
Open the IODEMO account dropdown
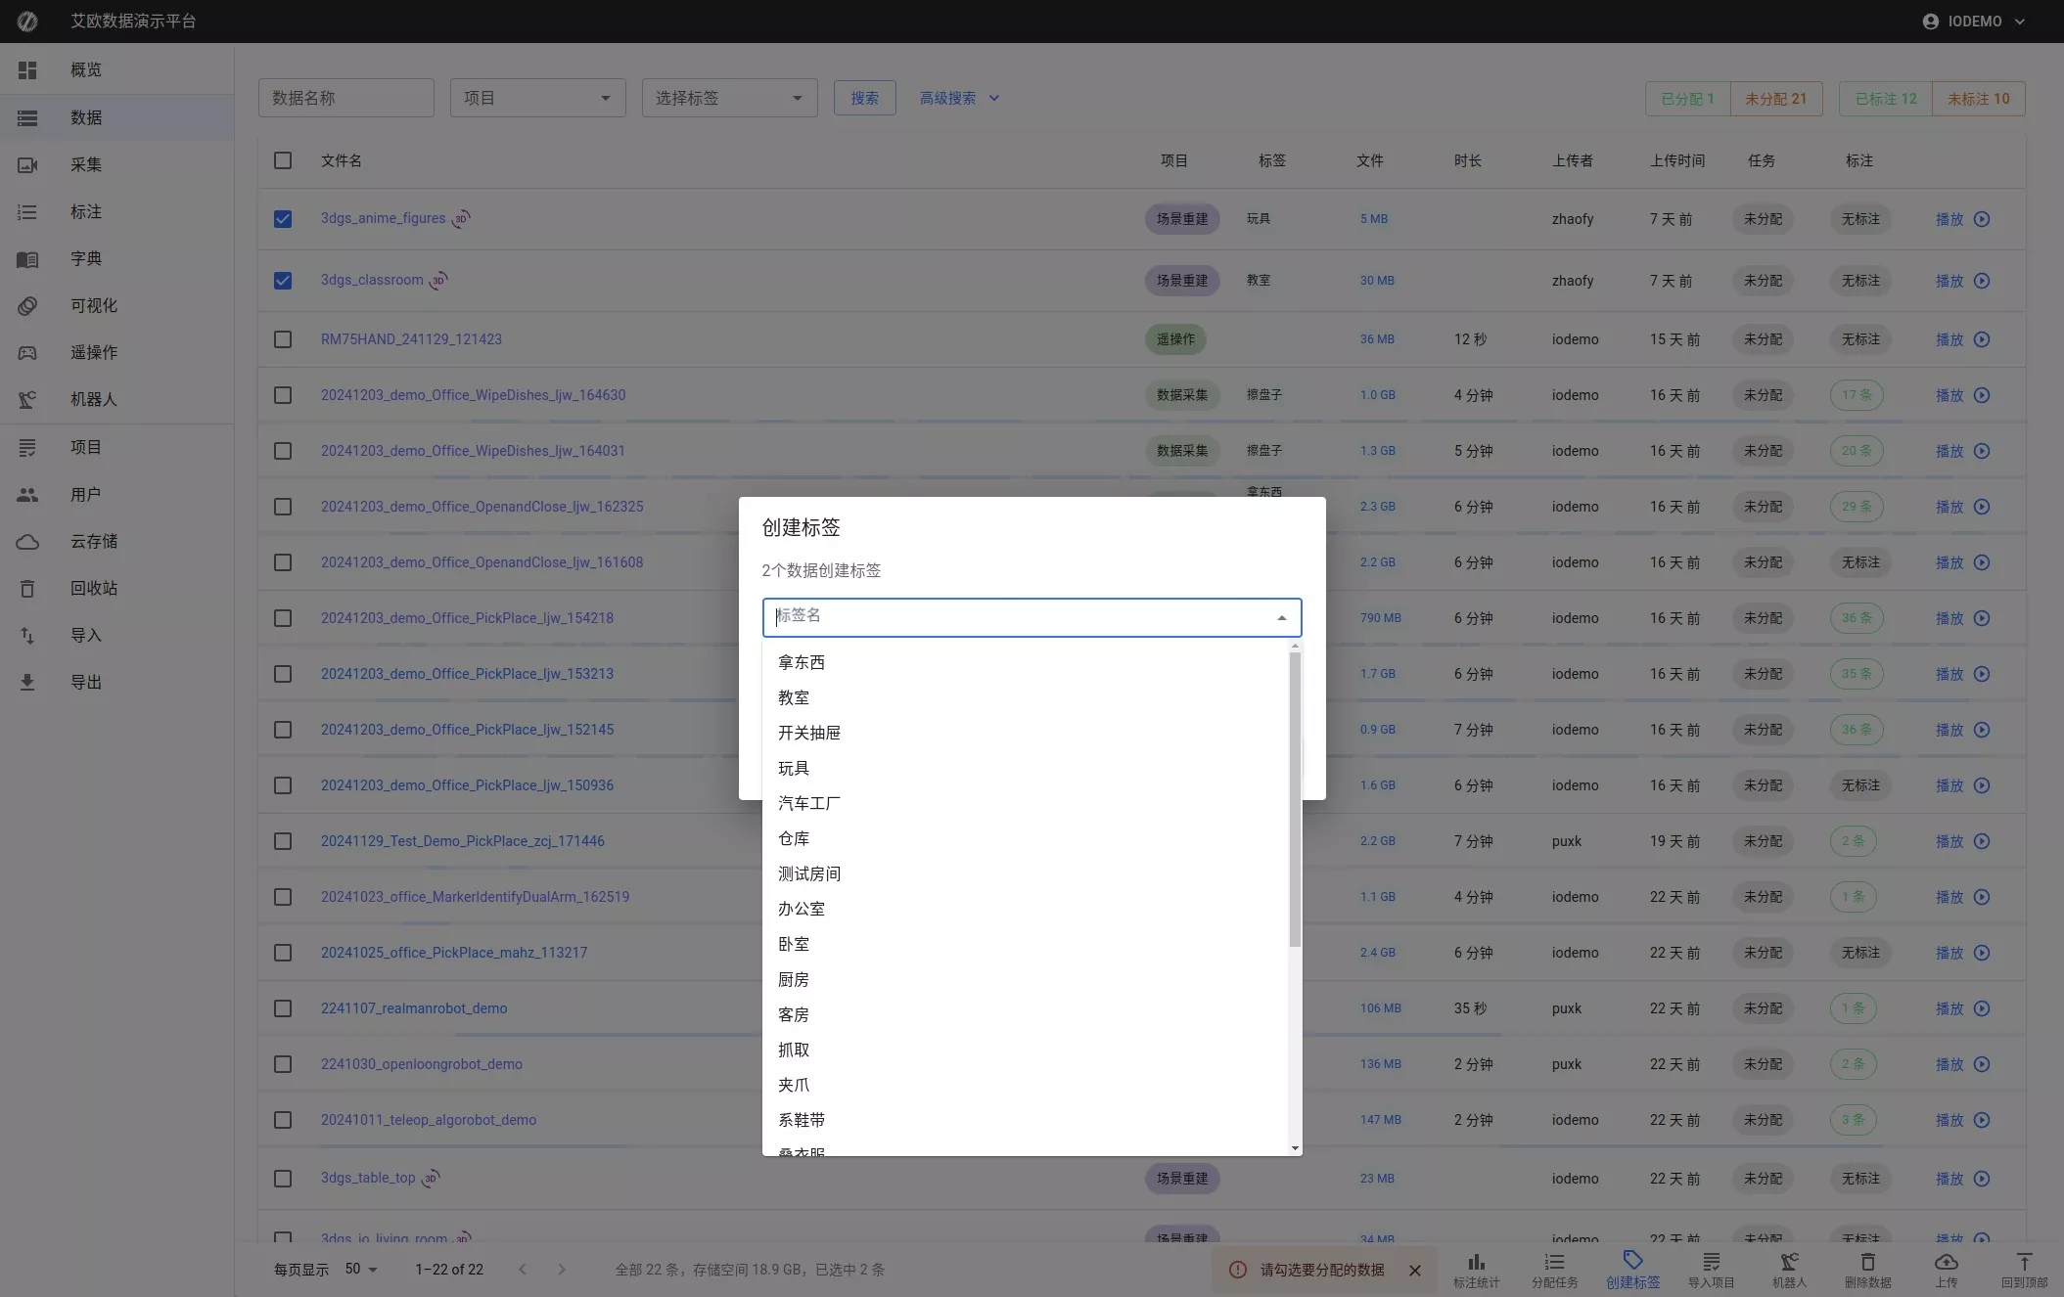click(1974, 21)
